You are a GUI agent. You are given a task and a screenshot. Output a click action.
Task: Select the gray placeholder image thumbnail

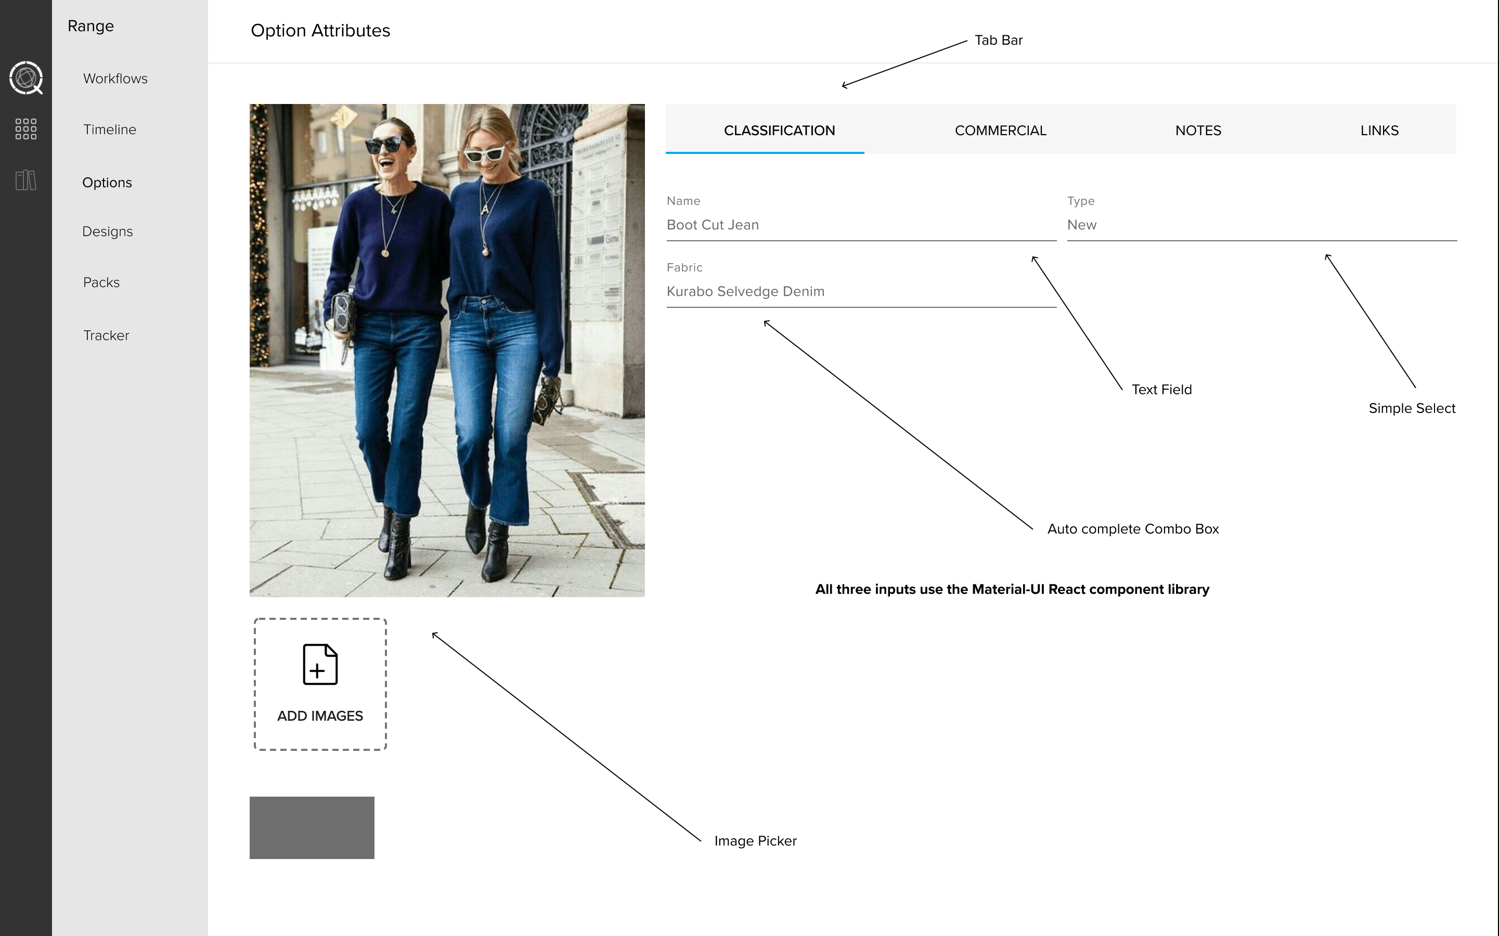click(312, 828)
